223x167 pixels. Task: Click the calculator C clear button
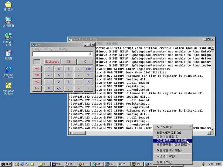tap(85, 62)
